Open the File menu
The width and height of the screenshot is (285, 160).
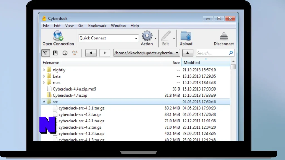tap(46, 26)
